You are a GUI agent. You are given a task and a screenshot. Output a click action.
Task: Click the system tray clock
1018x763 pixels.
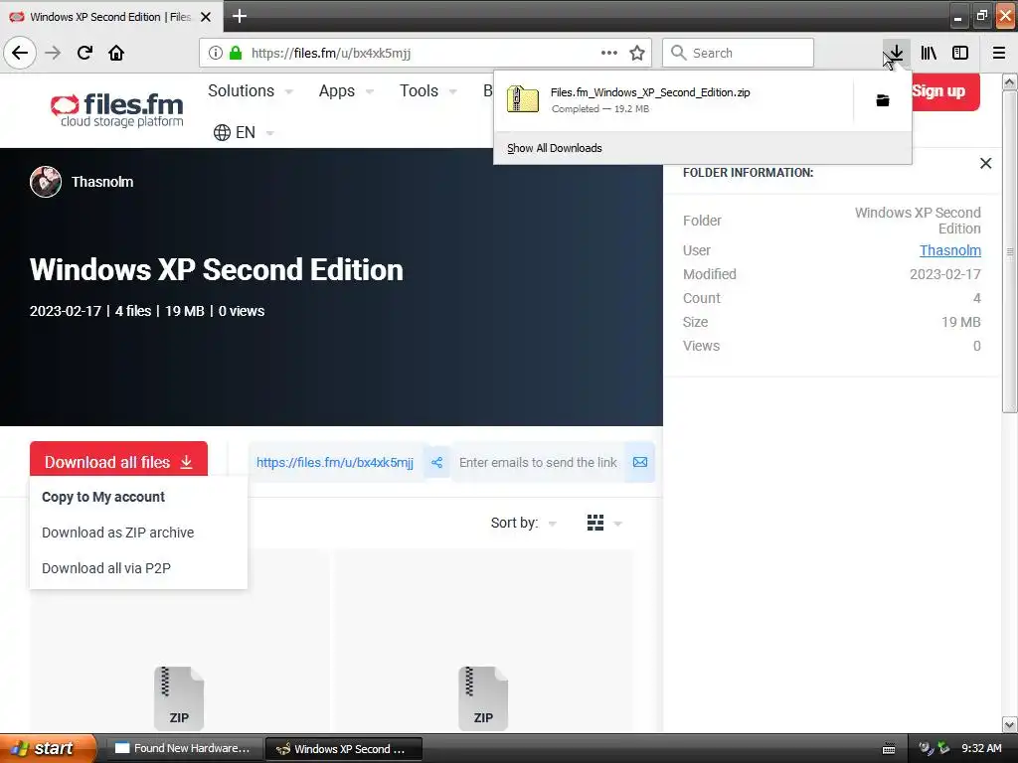pyautogui.click(x=981, y=748)
